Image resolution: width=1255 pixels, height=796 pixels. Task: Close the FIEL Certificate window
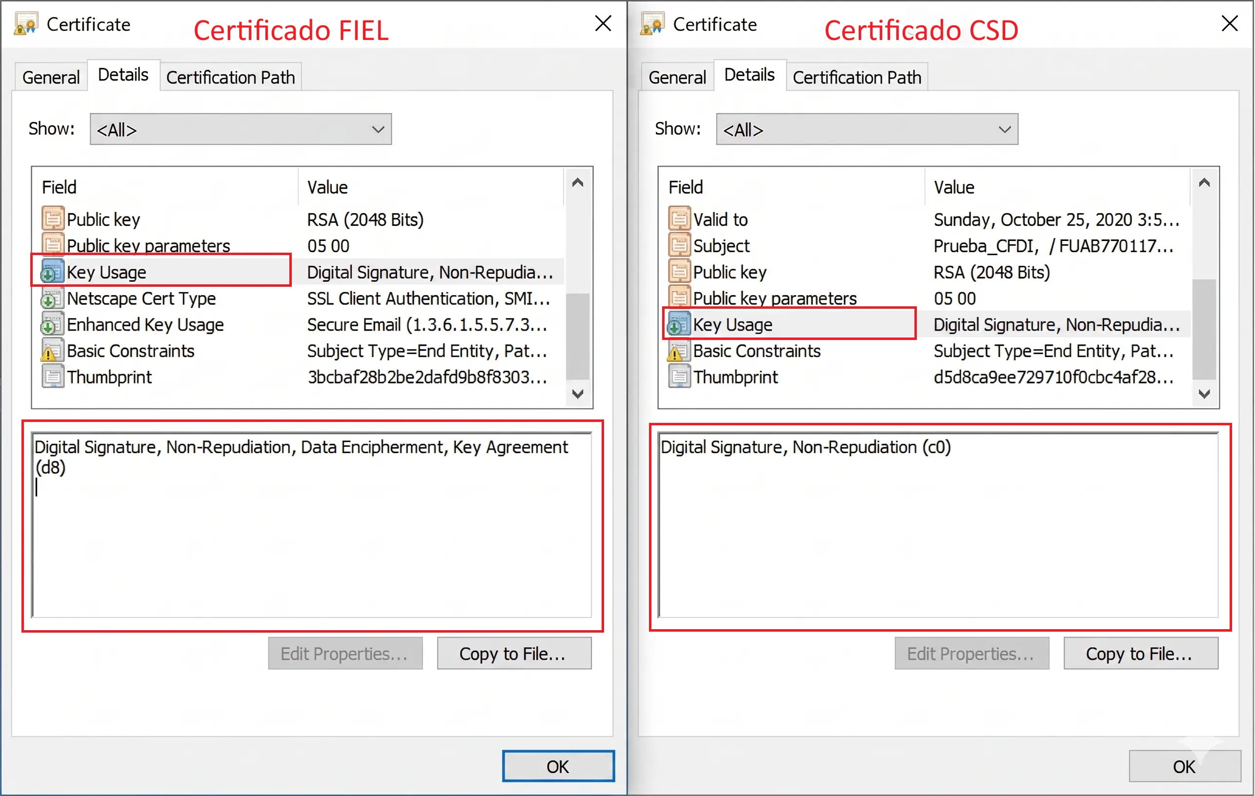tap(603, 23)
